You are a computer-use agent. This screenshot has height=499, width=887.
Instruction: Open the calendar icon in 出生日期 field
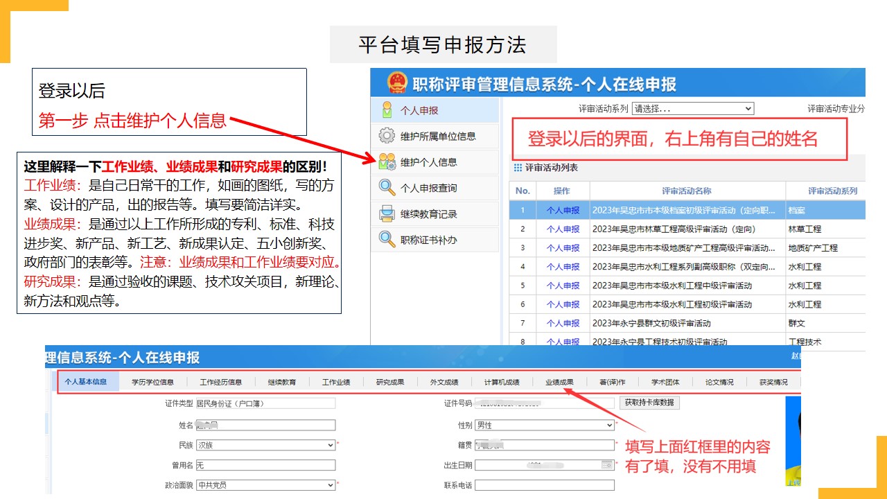607,465
